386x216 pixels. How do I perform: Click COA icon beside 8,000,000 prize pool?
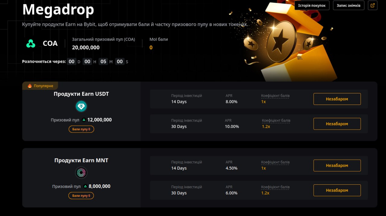(x=85, y=186)
